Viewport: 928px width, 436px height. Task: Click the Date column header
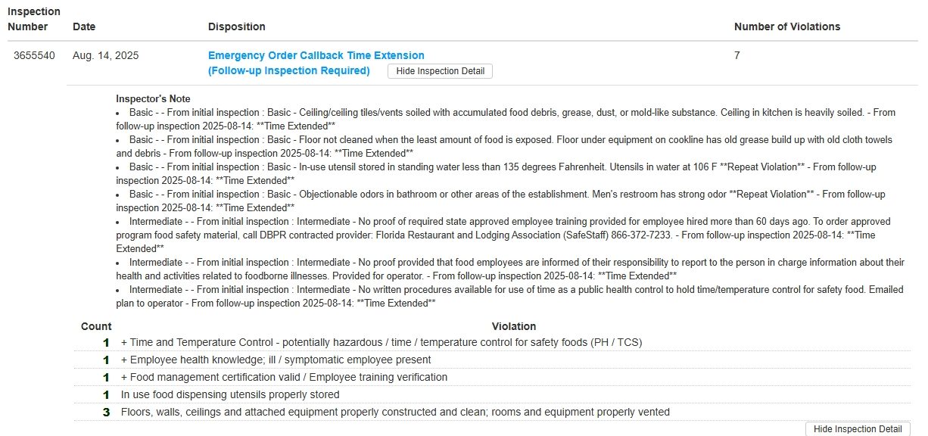point(84,26)
